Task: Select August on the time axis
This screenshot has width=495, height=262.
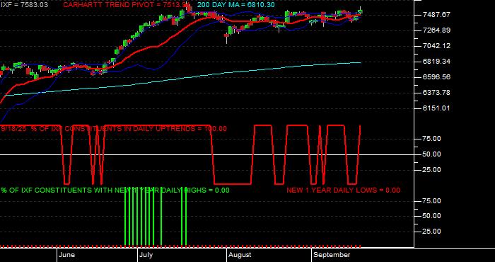Action: click(240, 255)
